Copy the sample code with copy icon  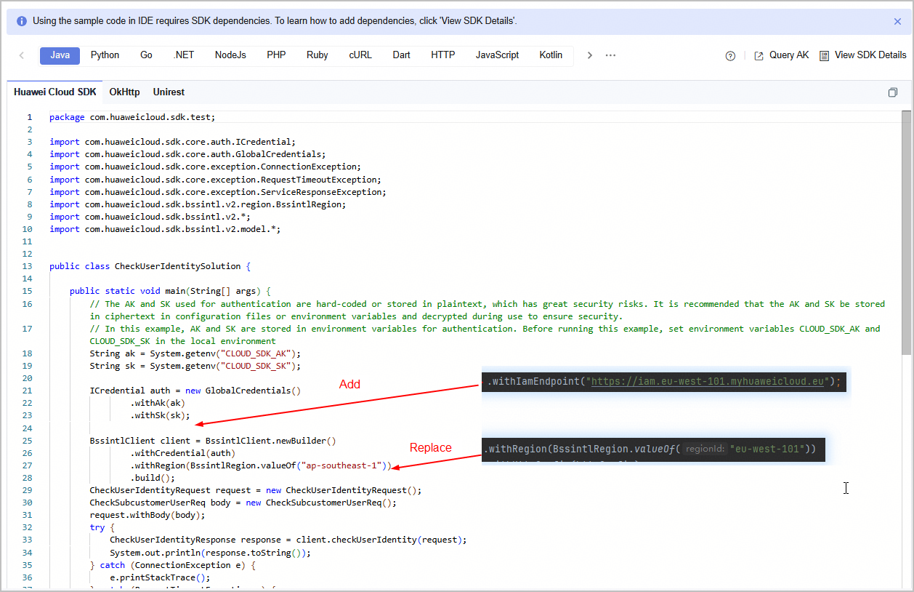pos(893,92)
